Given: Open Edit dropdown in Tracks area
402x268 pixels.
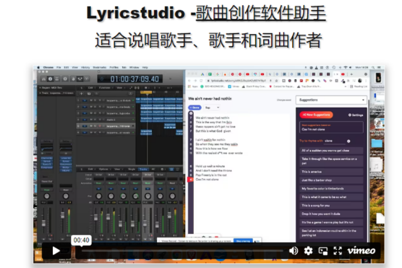Looking at the screenshot, I should pos(91,88).
